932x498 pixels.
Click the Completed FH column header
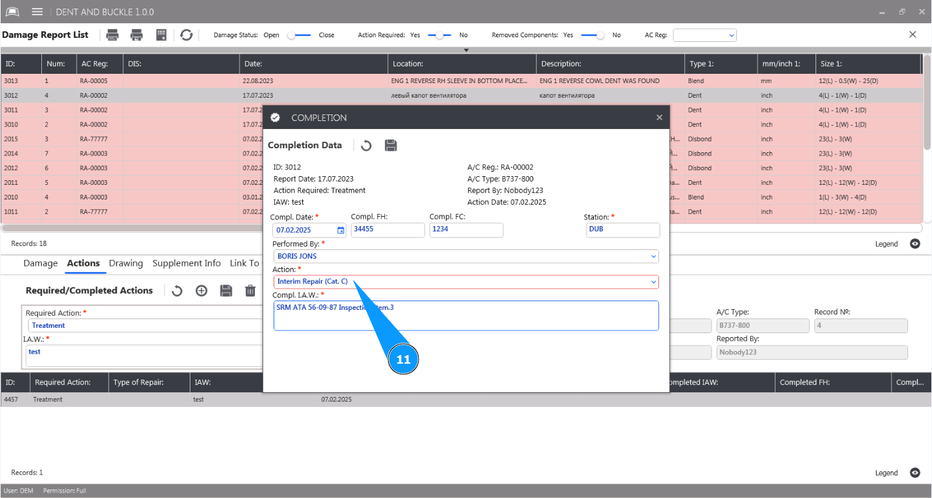[x=833, y=382]
